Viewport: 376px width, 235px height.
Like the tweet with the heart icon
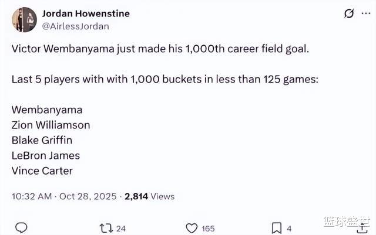point(192,228)
